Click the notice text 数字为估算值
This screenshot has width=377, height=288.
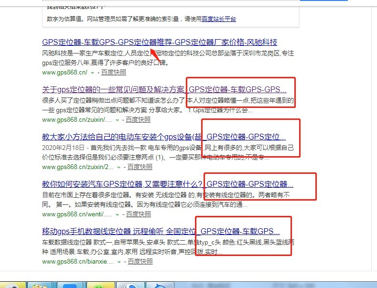coord(141,19)
